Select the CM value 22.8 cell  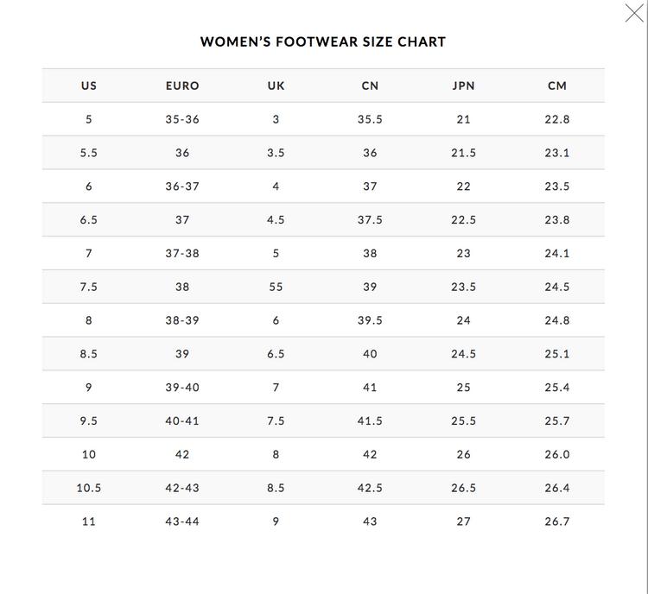(x=557, y=119)
